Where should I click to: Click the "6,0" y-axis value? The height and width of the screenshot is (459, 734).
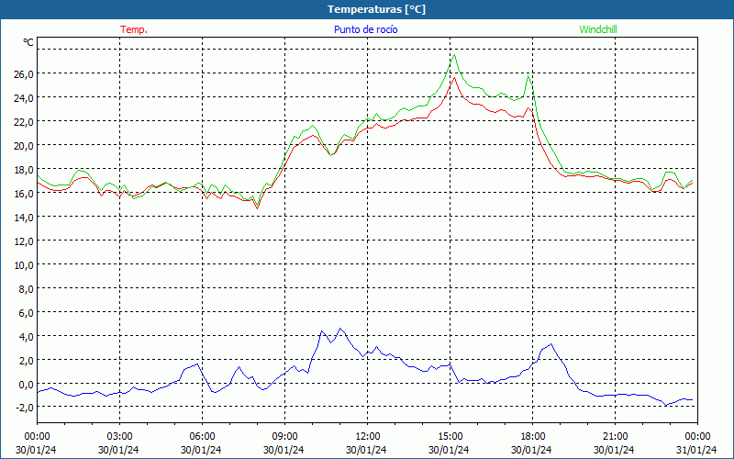click(26, 313)
